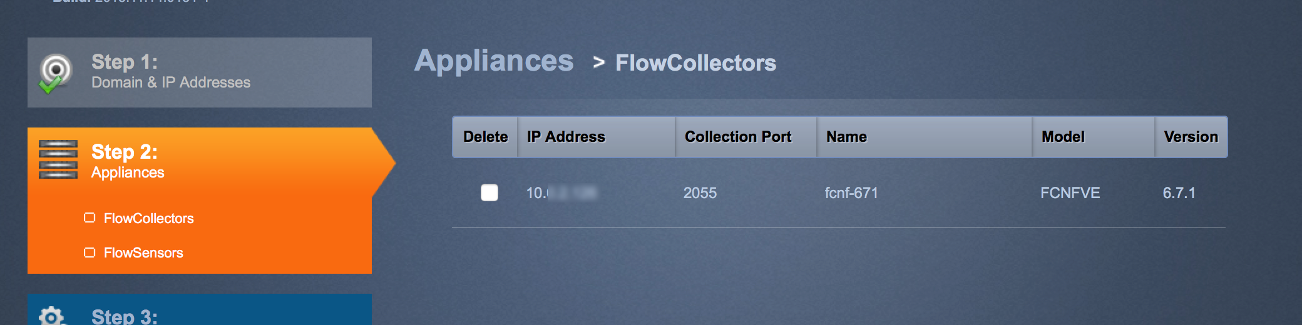Select the fcnf-671 appliance name cell

click(x=851, y=193)
